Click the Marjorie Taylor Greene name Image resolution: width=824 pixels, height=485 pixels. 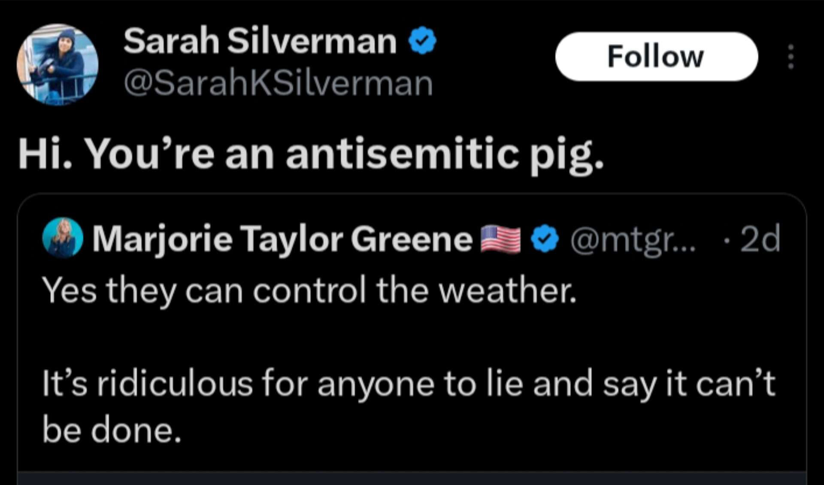[282, 239]
